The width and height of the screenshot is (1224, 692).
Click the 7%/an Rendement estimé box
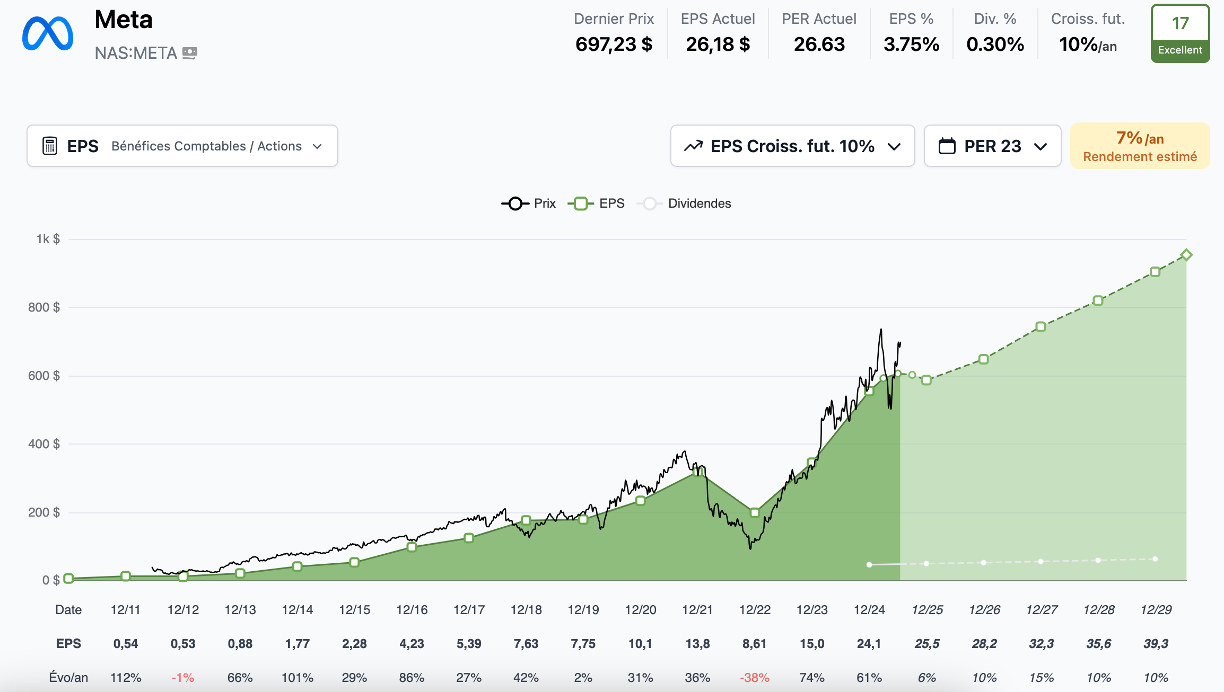point(1140,146)
